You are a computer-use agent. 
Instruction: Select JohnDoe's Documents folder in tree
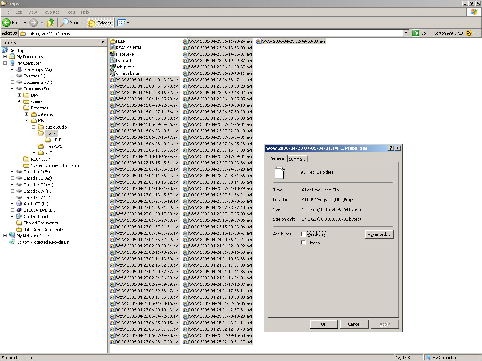pyautogui.click(x=44, y=229)
